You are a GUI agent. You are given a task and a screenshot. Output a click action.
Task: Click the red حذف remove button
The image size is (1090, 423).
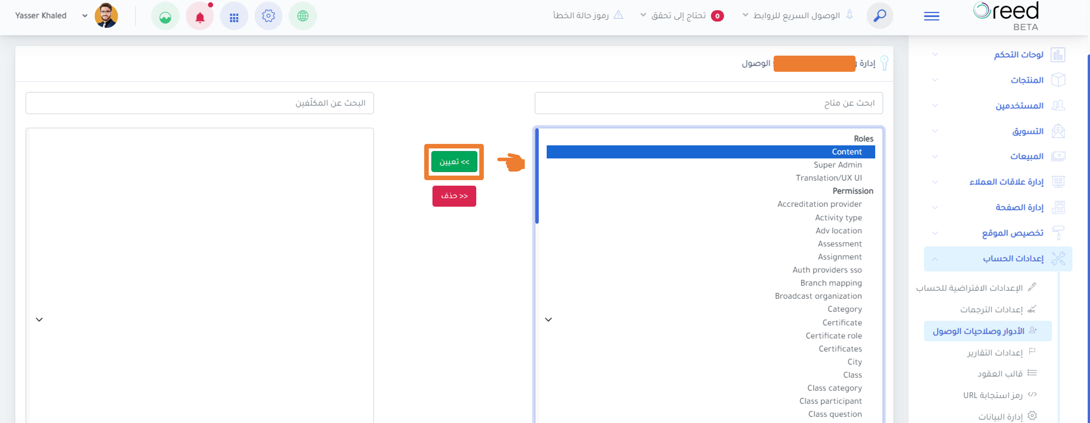click(x=454, y=196)
